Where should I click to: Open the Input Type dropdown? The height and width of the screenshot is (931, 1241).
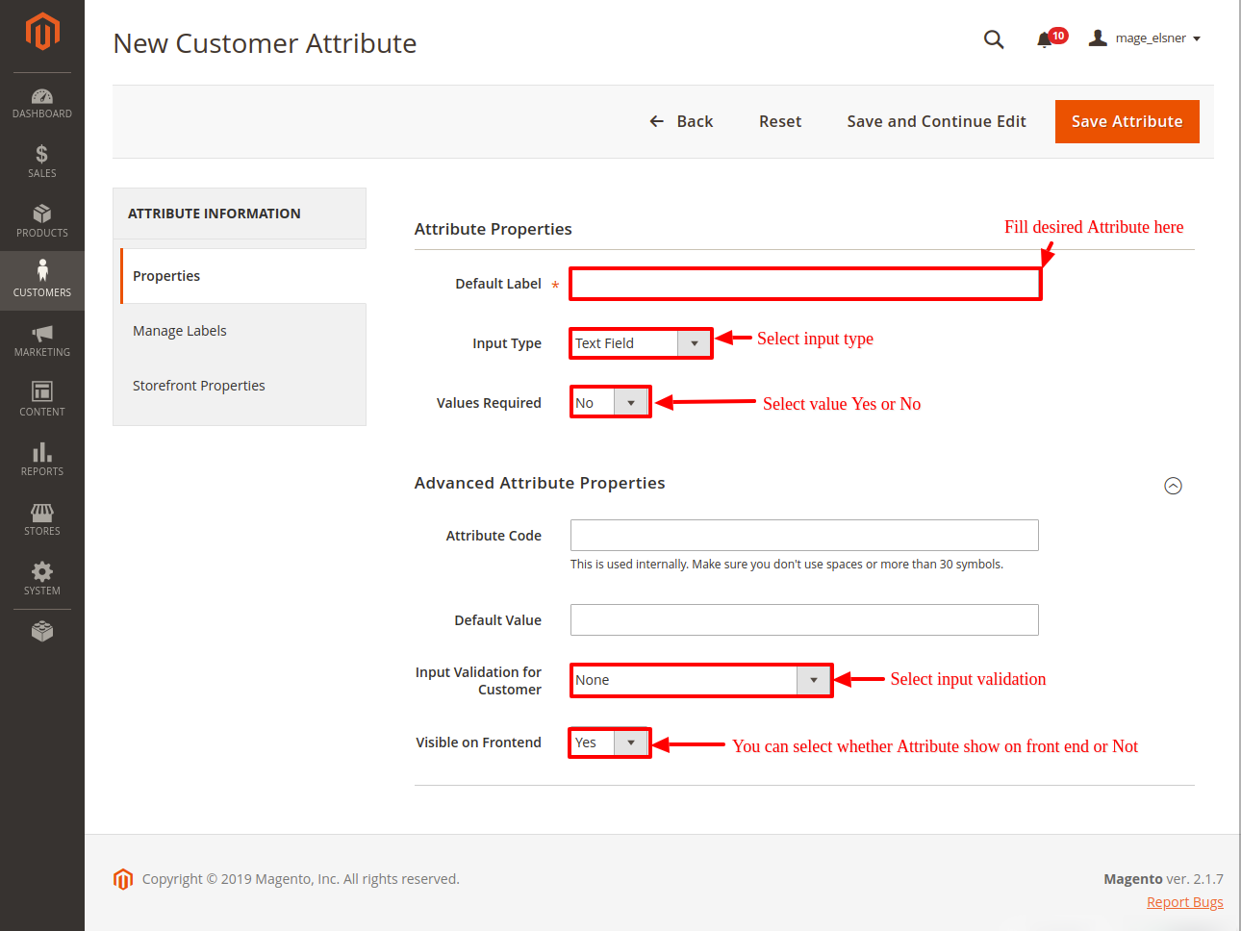coord(641,343)
